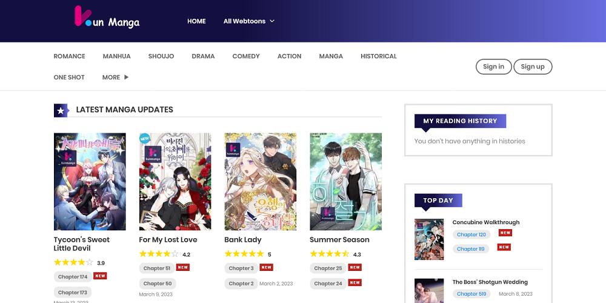
Task: Click March 8, 2023 beside Chapter 519
Action: [x=516, y=294]
